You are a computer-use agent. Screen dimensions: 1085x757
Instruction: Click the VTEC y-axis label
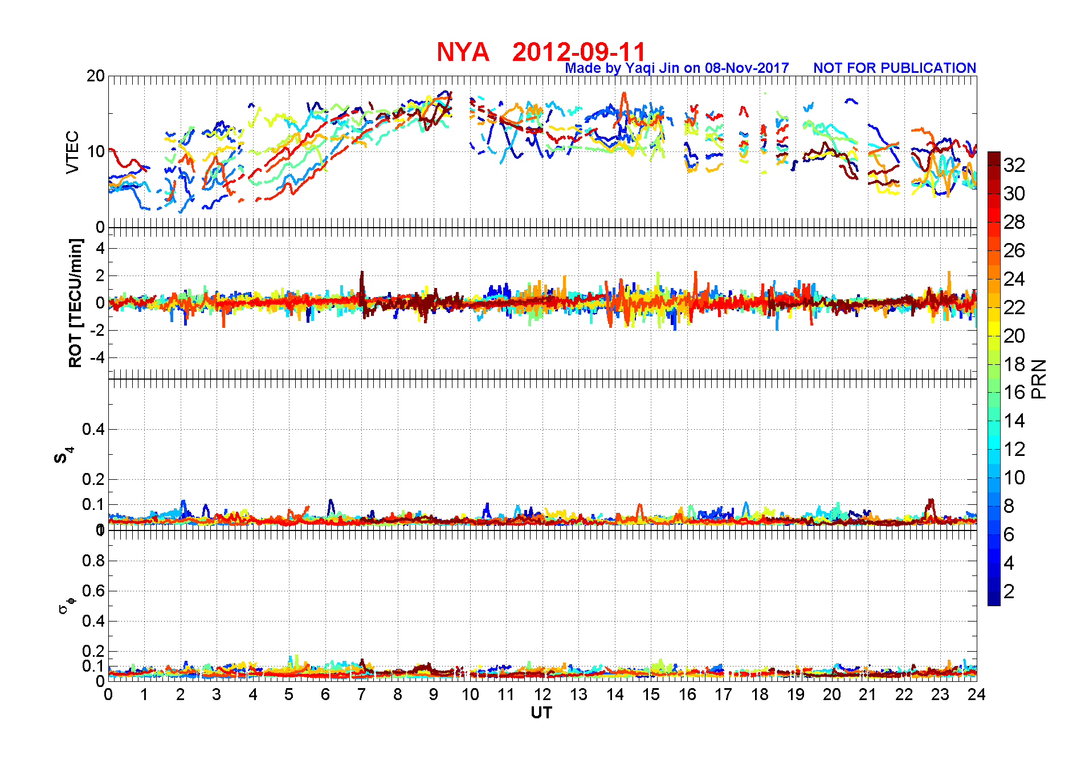[x=72, y=152]
